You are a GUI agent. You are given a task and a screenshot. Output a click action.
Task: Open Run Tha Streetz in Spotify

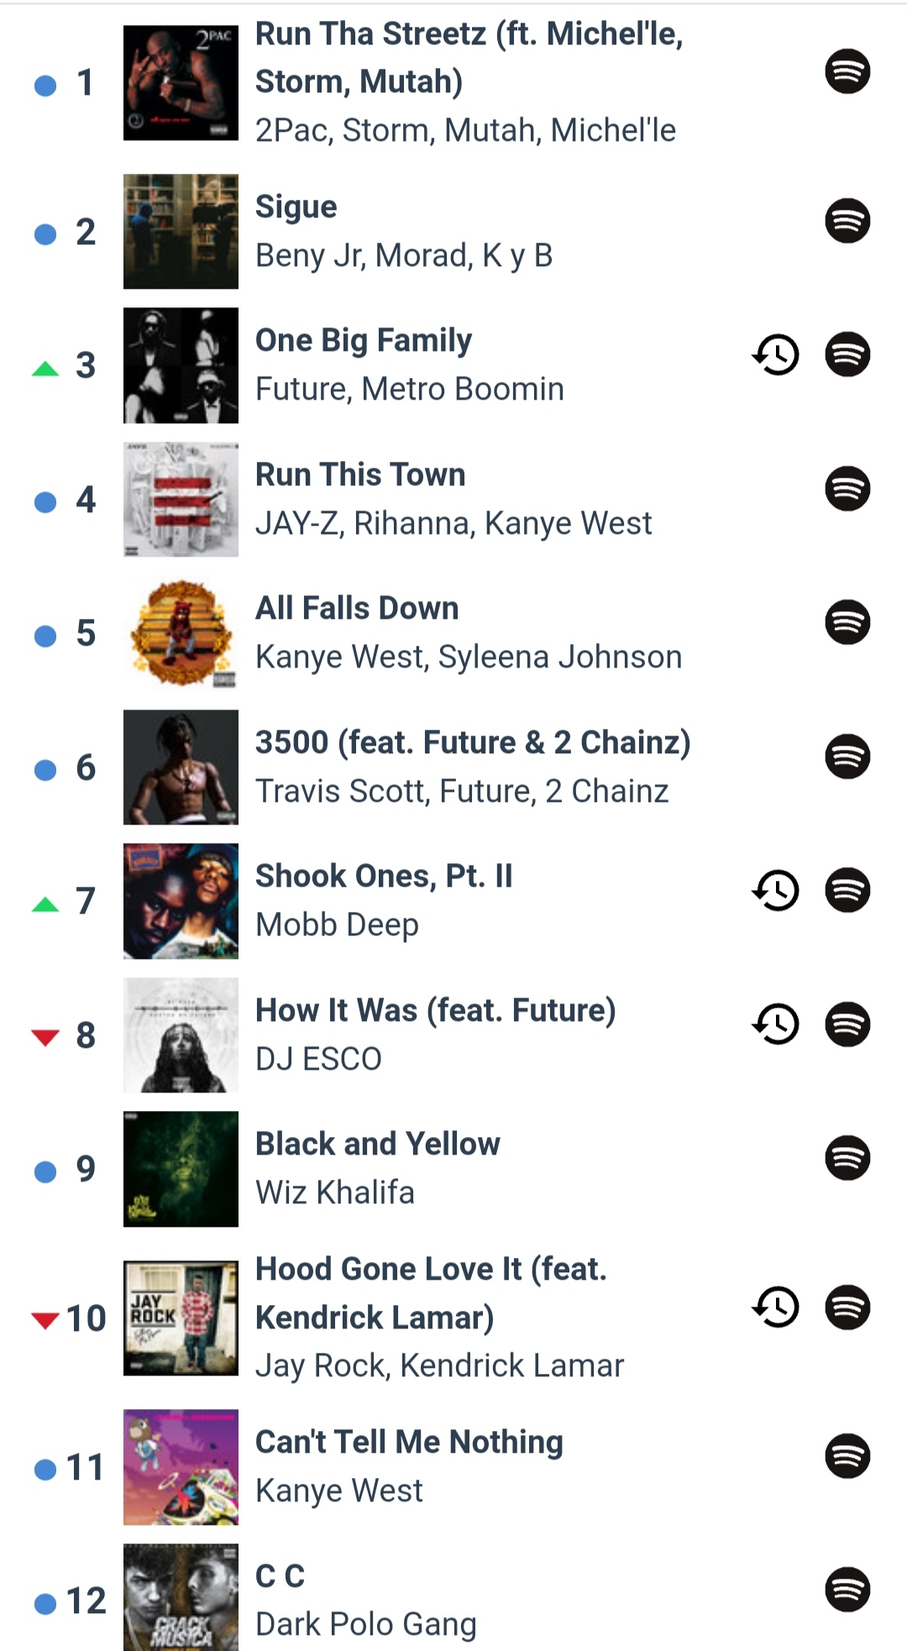847,71
